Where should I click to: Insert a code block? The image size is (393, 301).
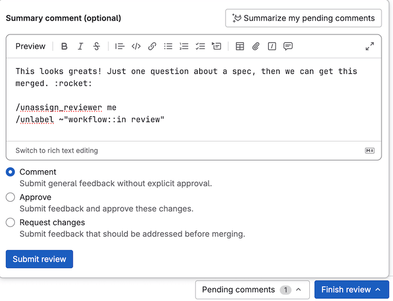tap(136, 46)
